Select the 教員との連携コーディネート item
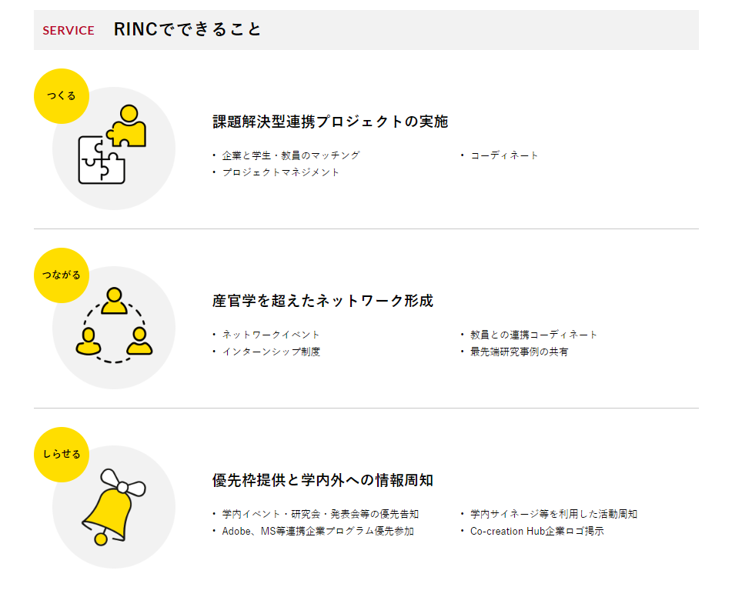 pyautogui.click(x=533, y=335)
